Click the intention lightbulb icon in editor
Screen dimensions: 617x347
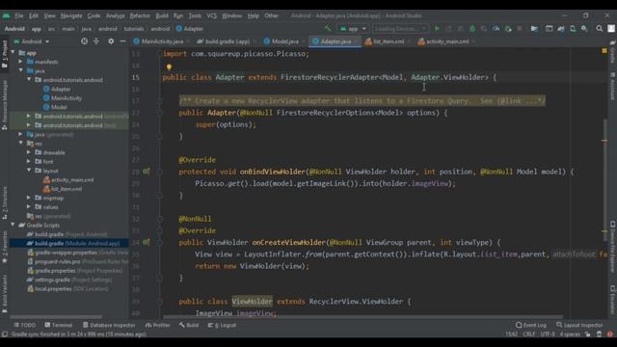click(x=169, y=67)
